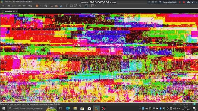Take a Bandicam screenshot with camera icon
This screenshot has height=111, width=198.
click(x=188, y=2)
